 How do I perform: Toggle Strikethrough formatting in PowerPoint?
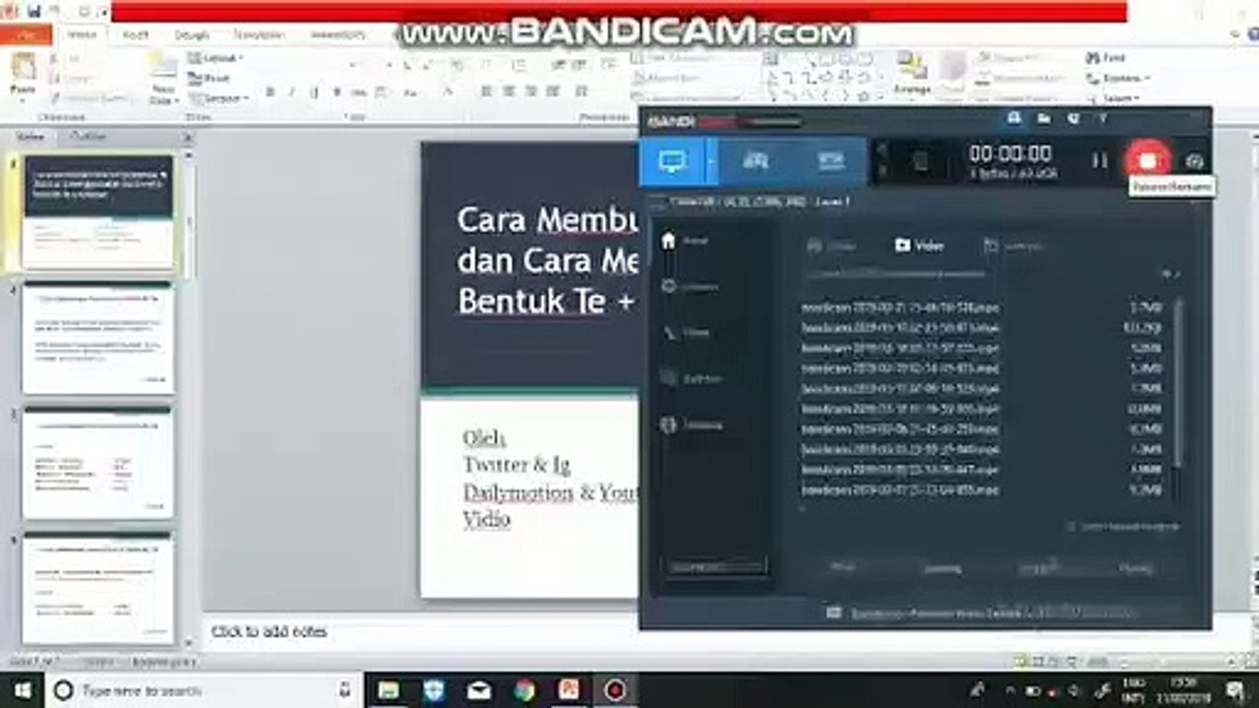[359, 92]
